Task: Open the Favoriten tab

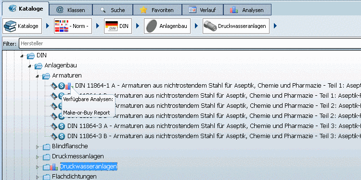Action: pyautogui.click(x=157, y=10)
